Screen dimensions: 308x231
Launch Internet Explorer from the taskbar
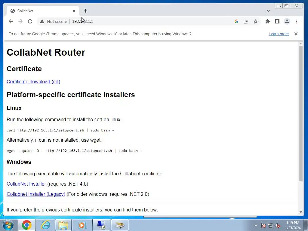(46, 225)
